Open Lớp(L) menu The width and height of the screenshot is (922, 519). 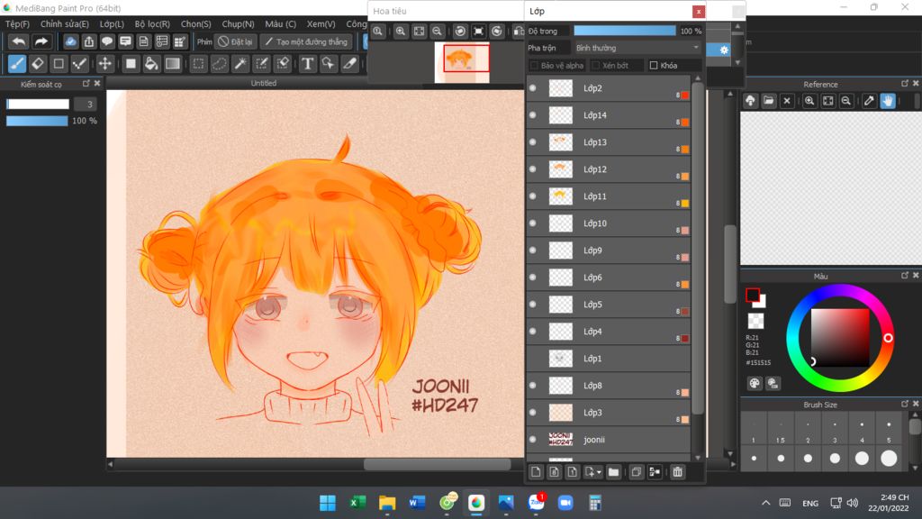(112, 24)
